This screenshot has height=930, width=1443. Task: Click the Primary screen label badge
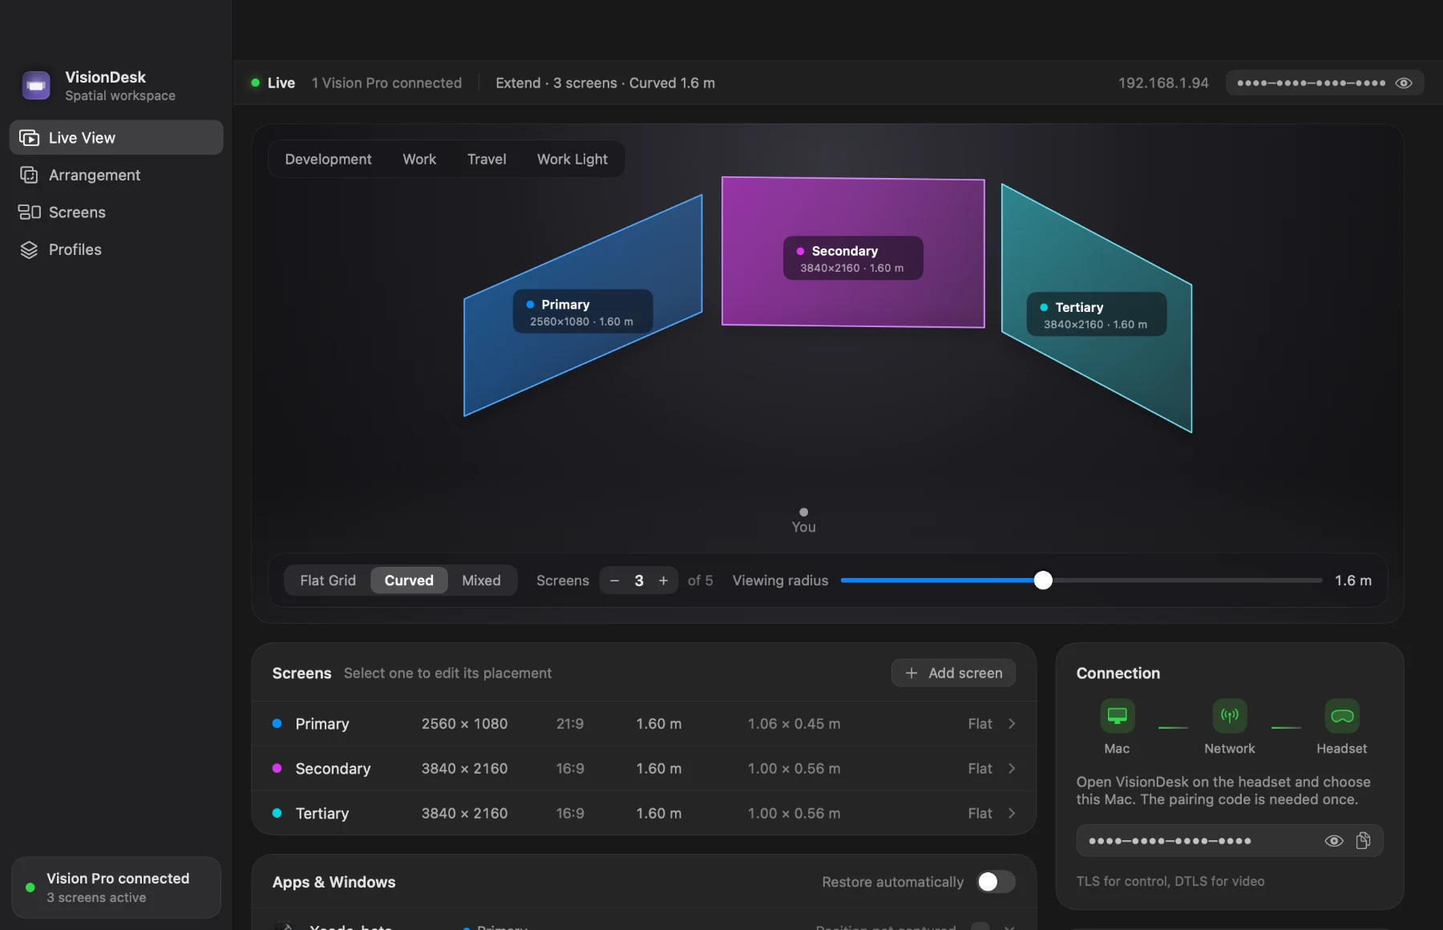click(583, 312)
